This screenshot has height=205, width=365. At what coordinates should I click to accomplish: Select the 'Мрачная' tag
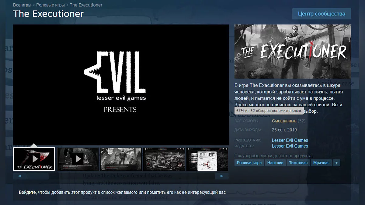[x=321, y=163]
